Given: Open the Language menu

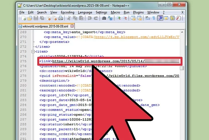Looking at the screenshot, I should tap(85, 12).
